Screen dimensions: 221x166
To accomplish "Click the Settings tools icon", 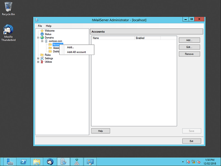I will [42, 58].
